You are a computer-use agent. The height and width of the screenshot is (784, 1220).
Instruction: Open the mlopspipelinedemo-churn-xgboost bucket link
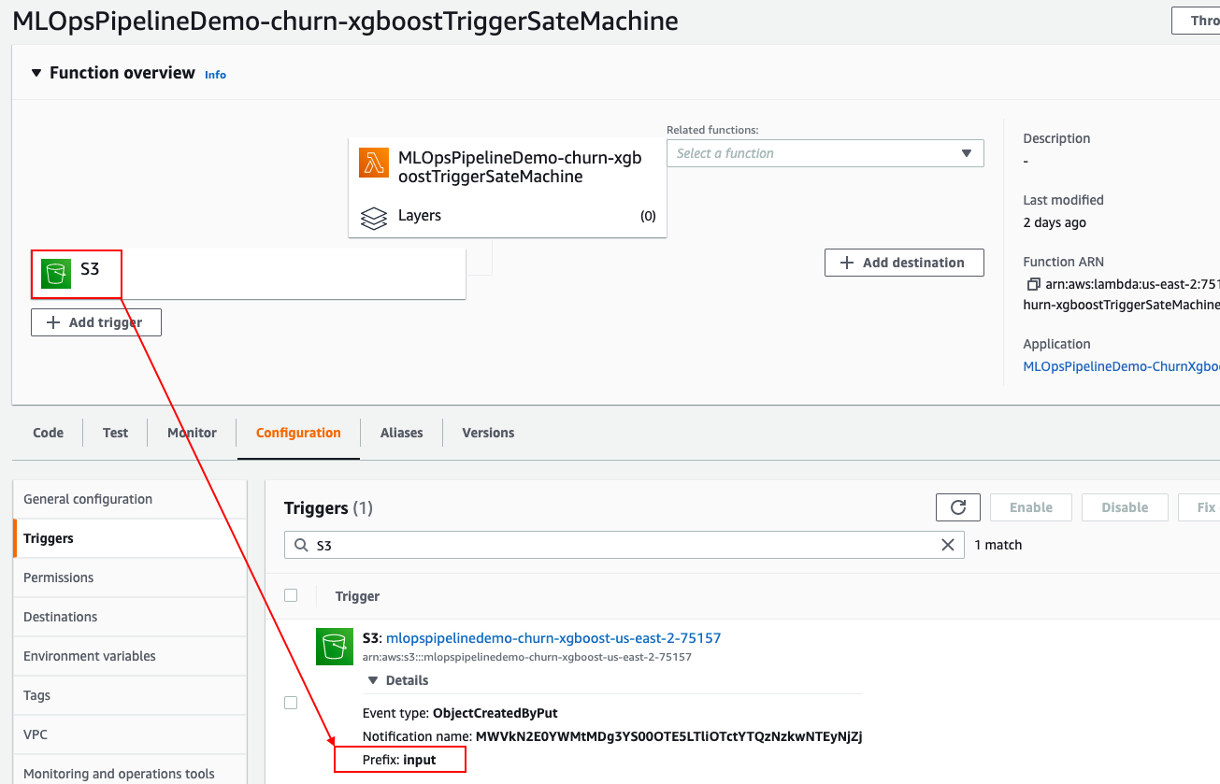(553, 638)
